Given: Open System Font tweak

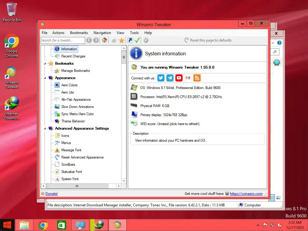Looking at the screenshot, I should (70, 179).
